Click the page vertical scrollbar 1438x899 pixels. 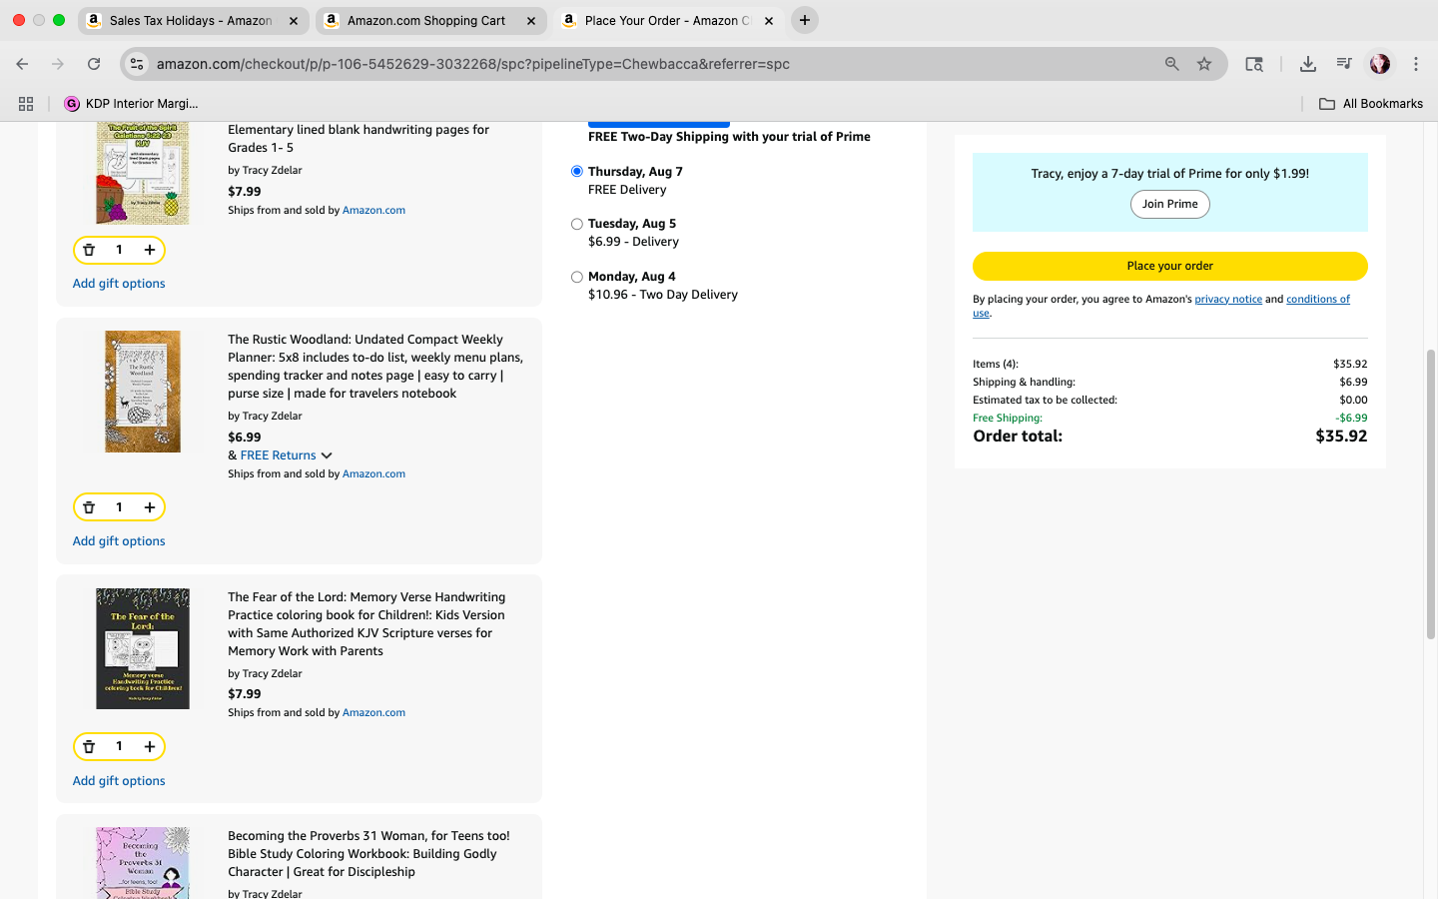pos(1430,494)
